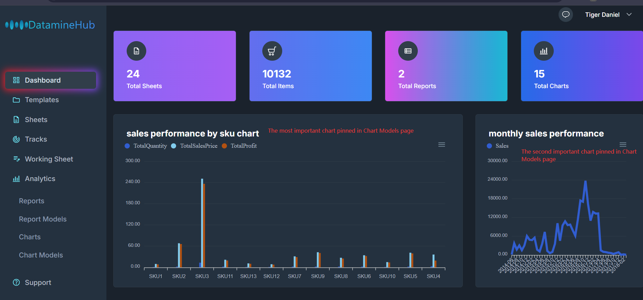The width and height of the screenshot is (643, 300).
Task: Open the 10132 Total Items card
Action: pyautogui.click(x=311, y=66)
